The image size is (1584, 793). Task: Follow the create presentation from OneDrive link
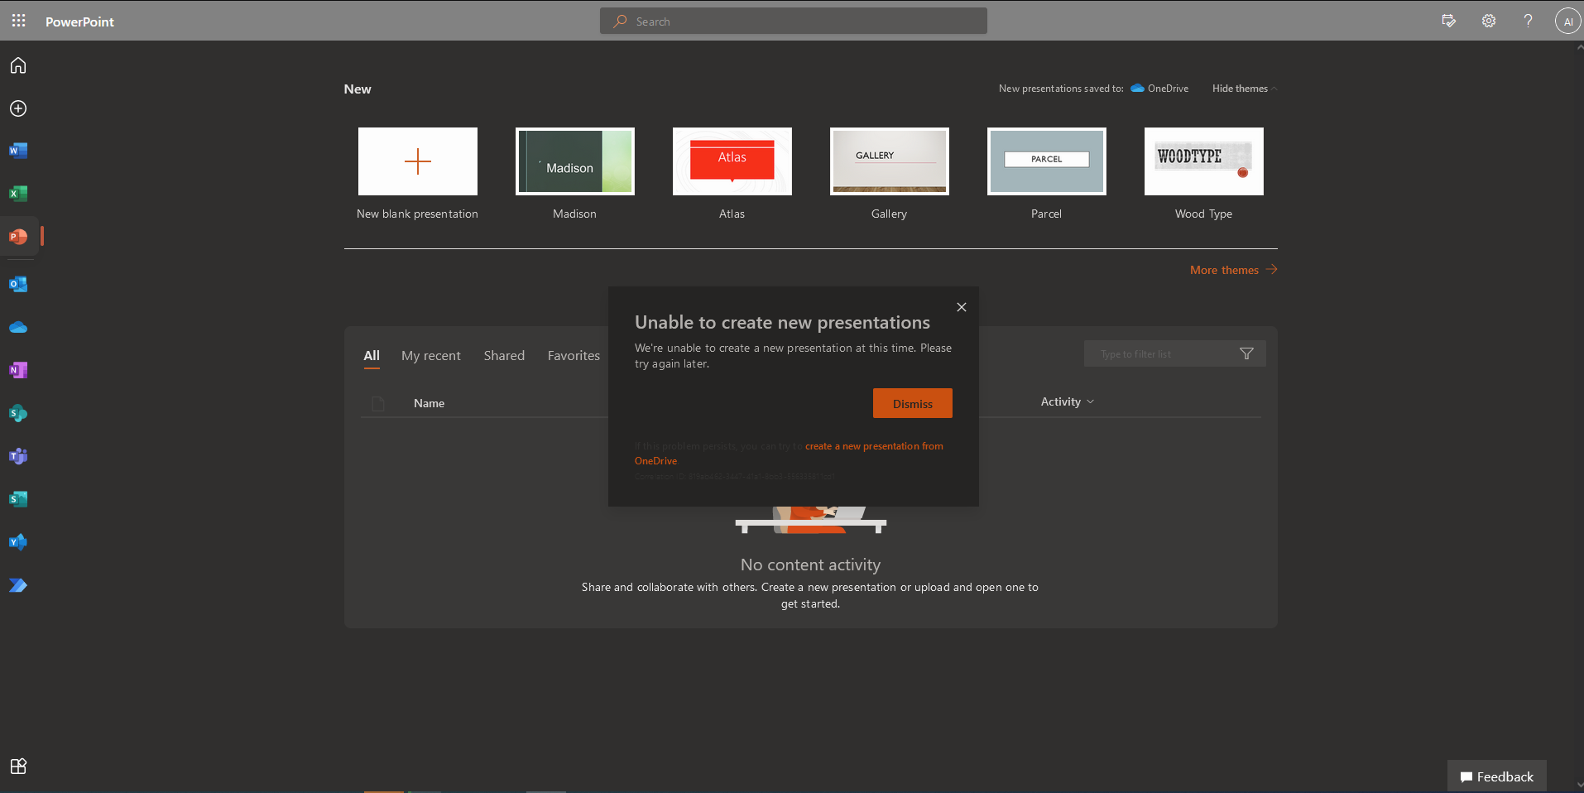873,446
